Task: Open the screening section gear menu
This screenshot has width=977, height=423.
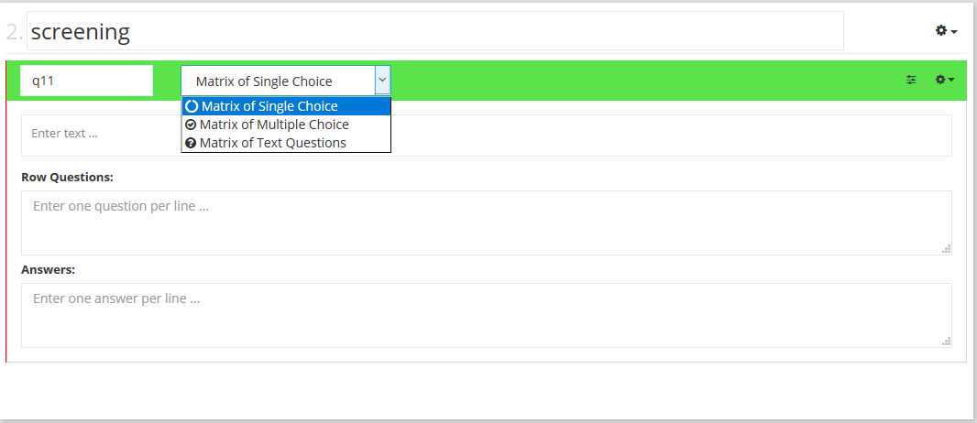Action: pyautogui.click(x=946, y=31)
